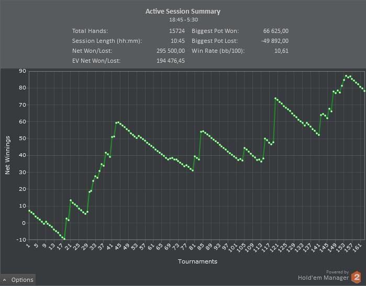The image size is (366, 286).
Task: Click the EV Net Won/Lost label
Action: tap(96, 61)
